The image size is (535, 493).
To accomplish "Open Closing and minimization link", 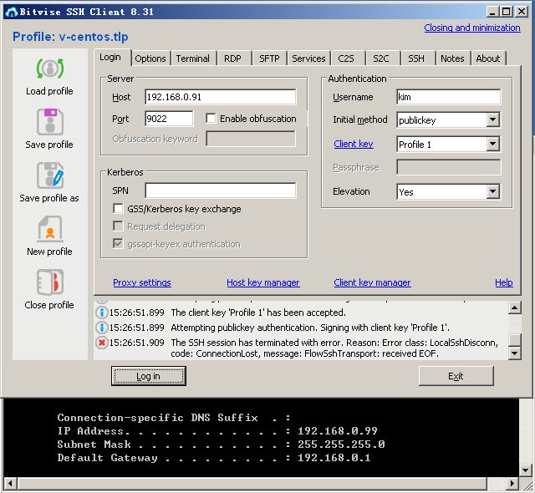I will pos(472,28).
